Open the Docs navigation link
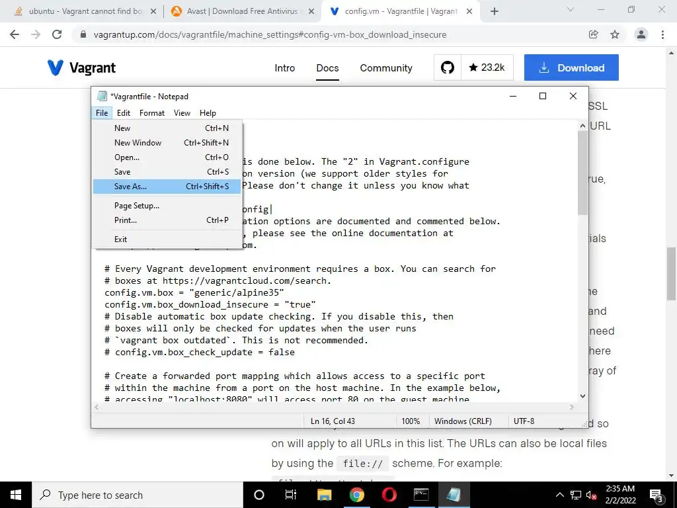The height and width of the screenshot is (508, 677). pyautogui.click(x=327, y=68)
